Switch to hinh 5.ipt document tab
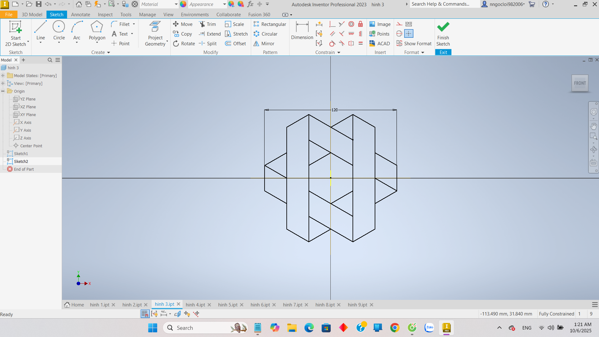This screenshot has height=337, width=599. point(227,305)
